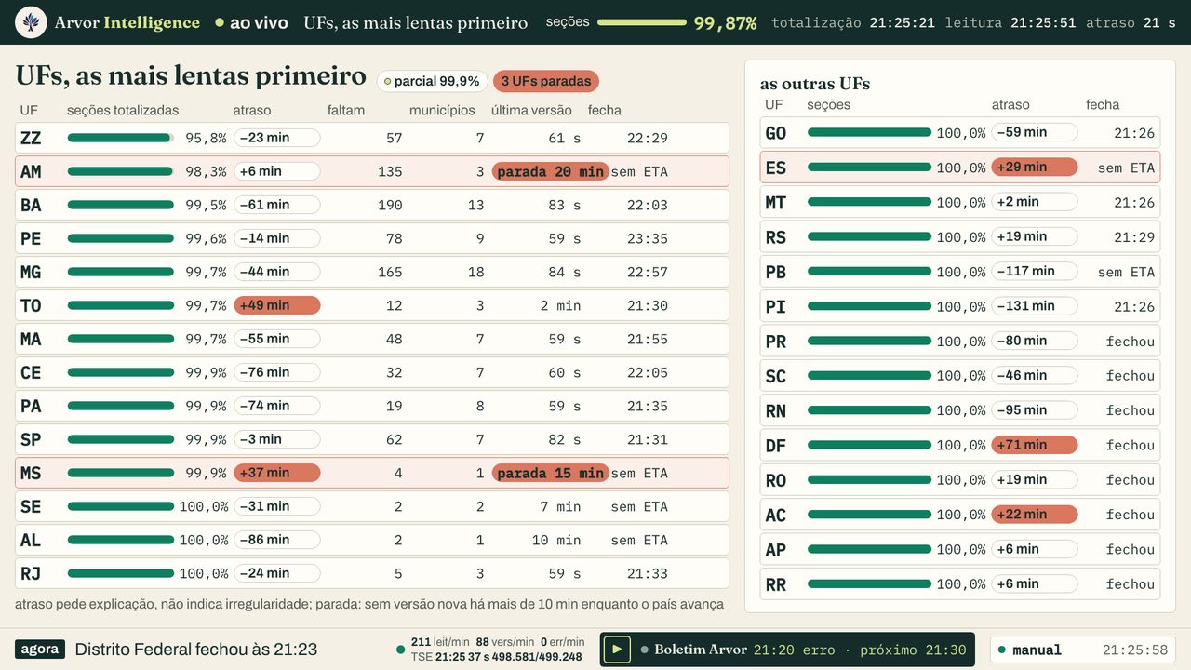Viewport: 1191px width, 670px height.
Task: Click the '22:29' closing time for ZZ
Action: tap(648, 138)
